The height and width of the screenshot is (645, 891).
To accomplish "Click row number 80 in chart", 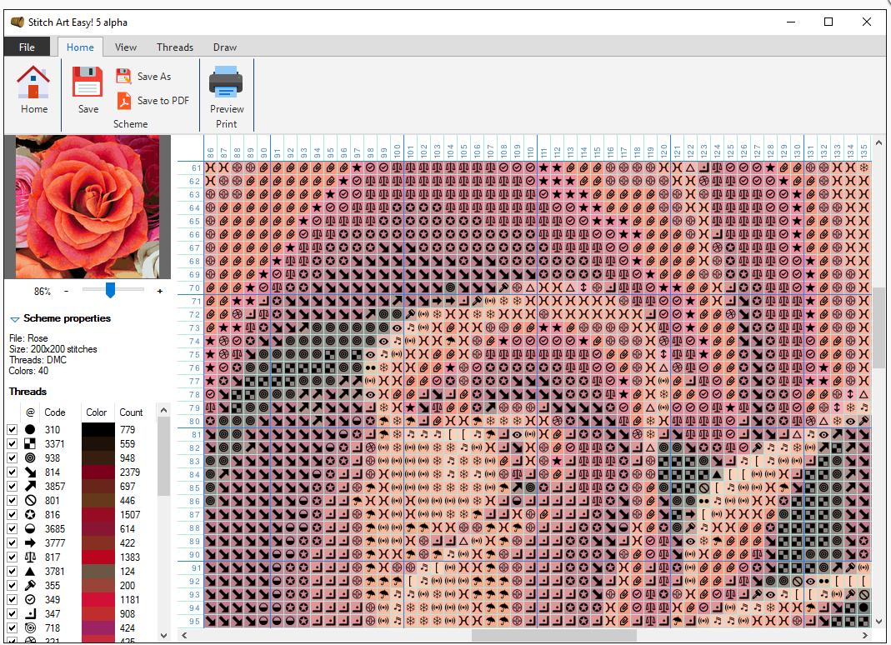I will click(195, 421).
